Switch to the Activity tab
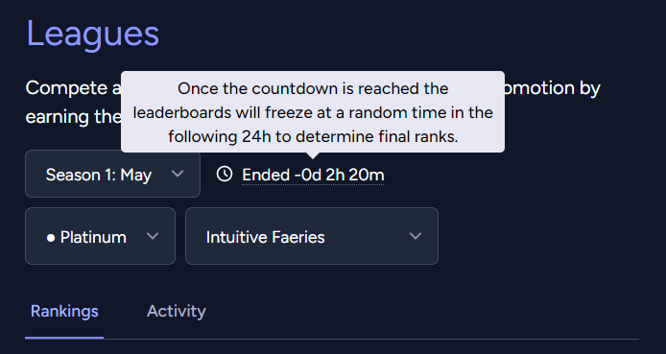The image size is (666, 354). tap(177, 312)
